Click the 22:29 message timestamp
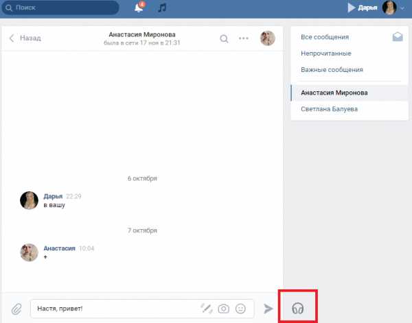Screen dimensions: 412x323 73,196
